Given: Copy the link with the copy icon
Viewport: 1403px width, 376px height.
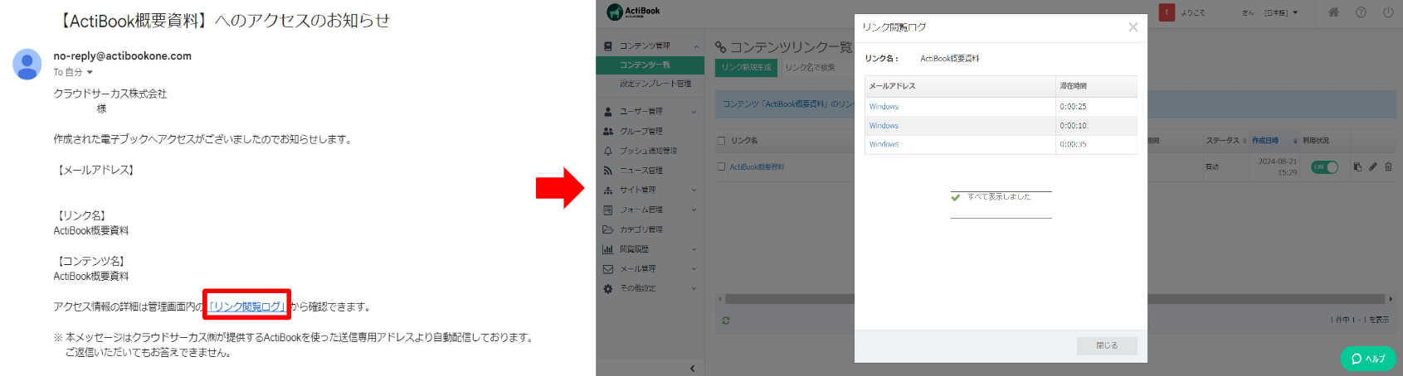Looking at the screenshot, I should [1357, 166].
